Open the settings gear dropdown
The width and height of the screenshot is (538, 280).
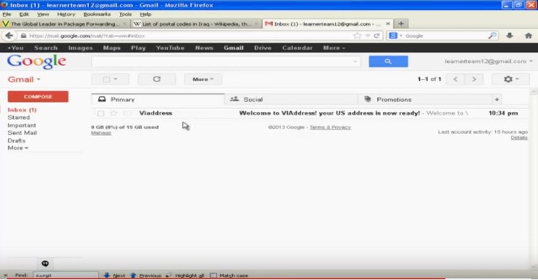click(x=511, y=80)
